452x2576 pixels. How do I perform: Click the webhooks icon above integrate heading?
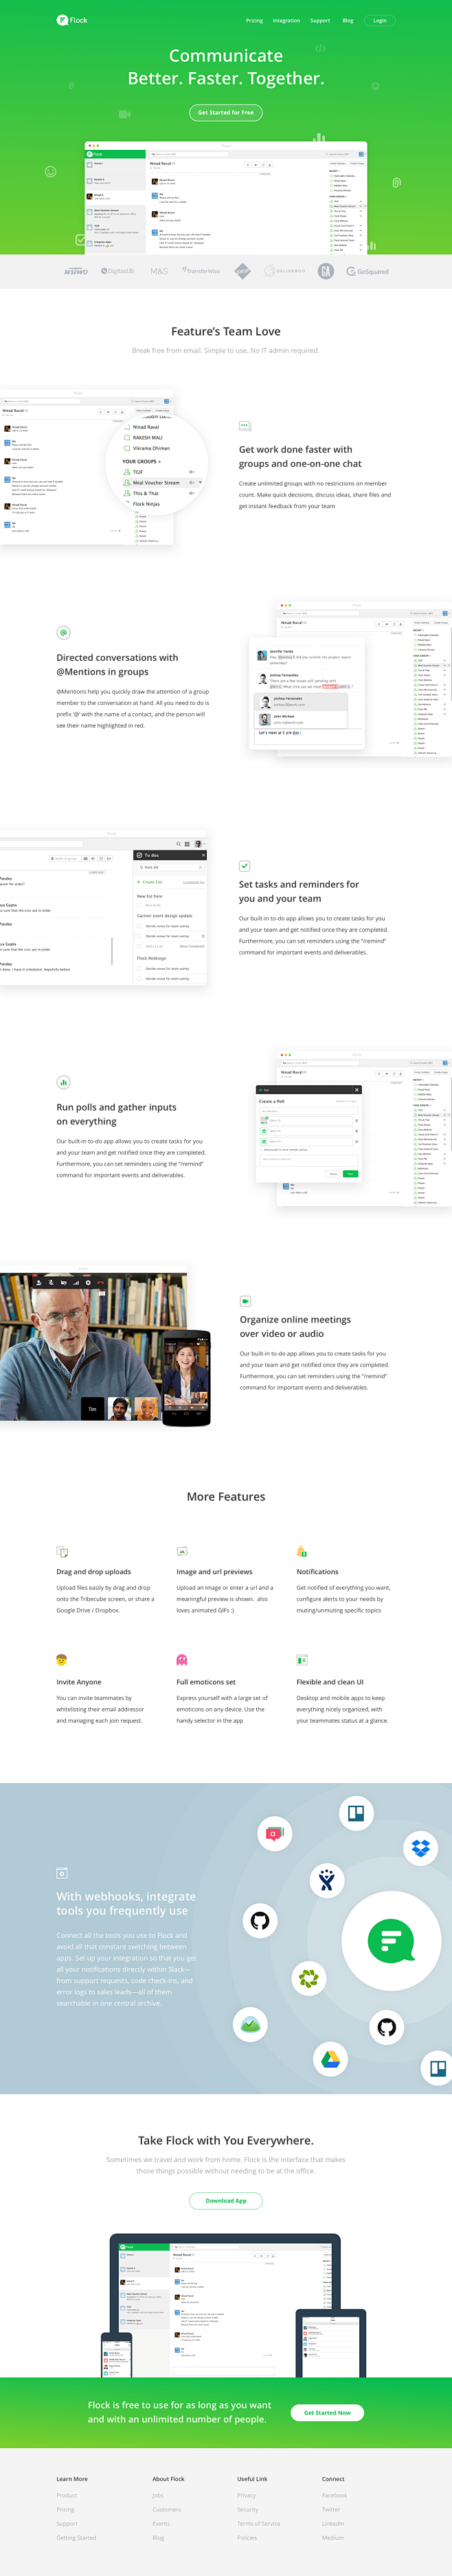(62, 1872)
